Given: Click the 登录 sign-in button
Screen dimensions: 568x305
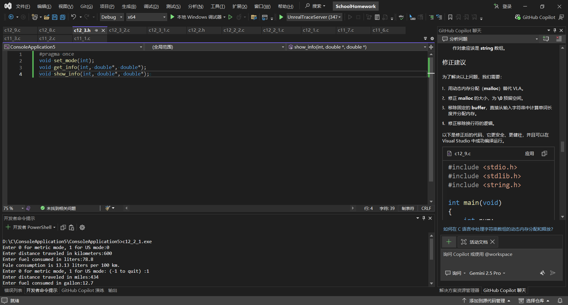Looking at the screenshot, I should (503, 6).
